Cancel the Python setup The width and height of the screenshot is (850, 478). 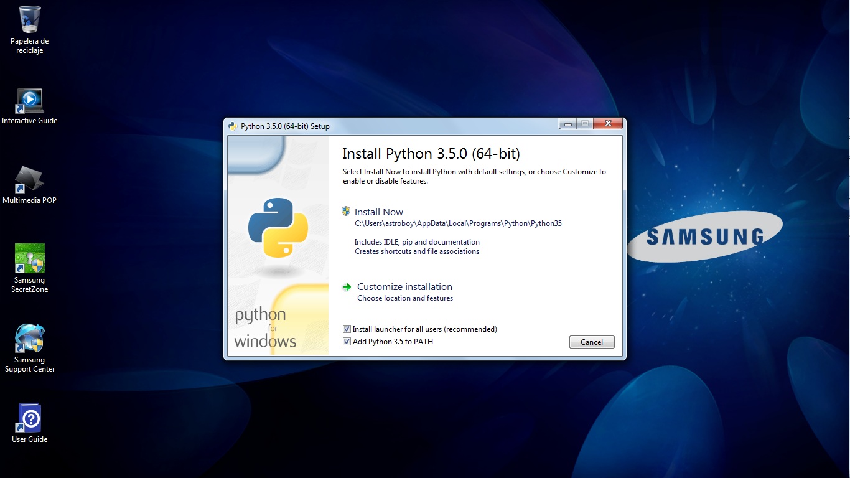pyautogui.click(x=591, y=342)
